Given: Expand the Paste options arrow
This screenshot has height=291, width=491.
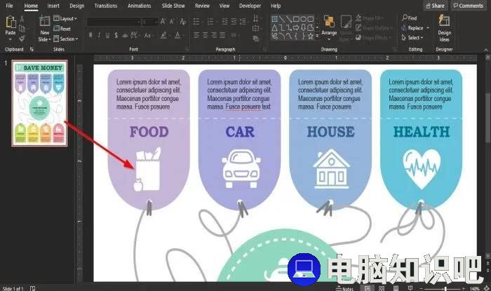Looking at the screenshot, I should click(x=11, y=39).
